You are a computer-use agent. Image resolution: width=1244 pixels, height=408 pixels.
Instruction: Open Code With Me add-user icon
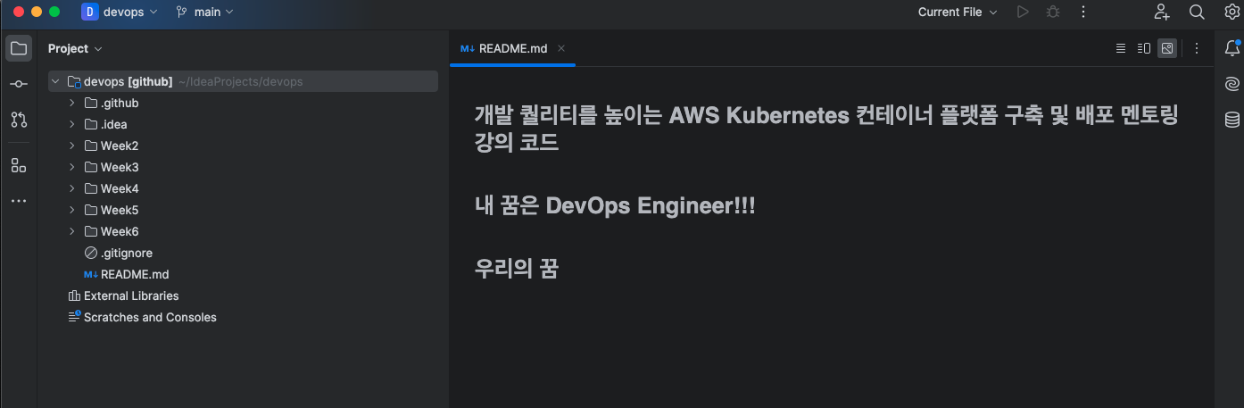pyautogui.click(x=1161, y=12)
